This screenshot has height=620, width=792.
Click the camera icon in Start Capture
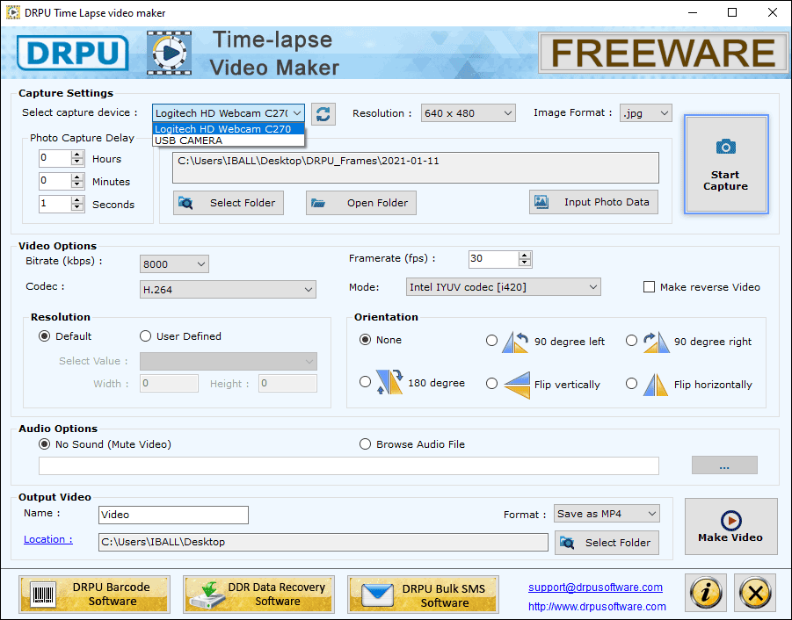coord(726,147)
